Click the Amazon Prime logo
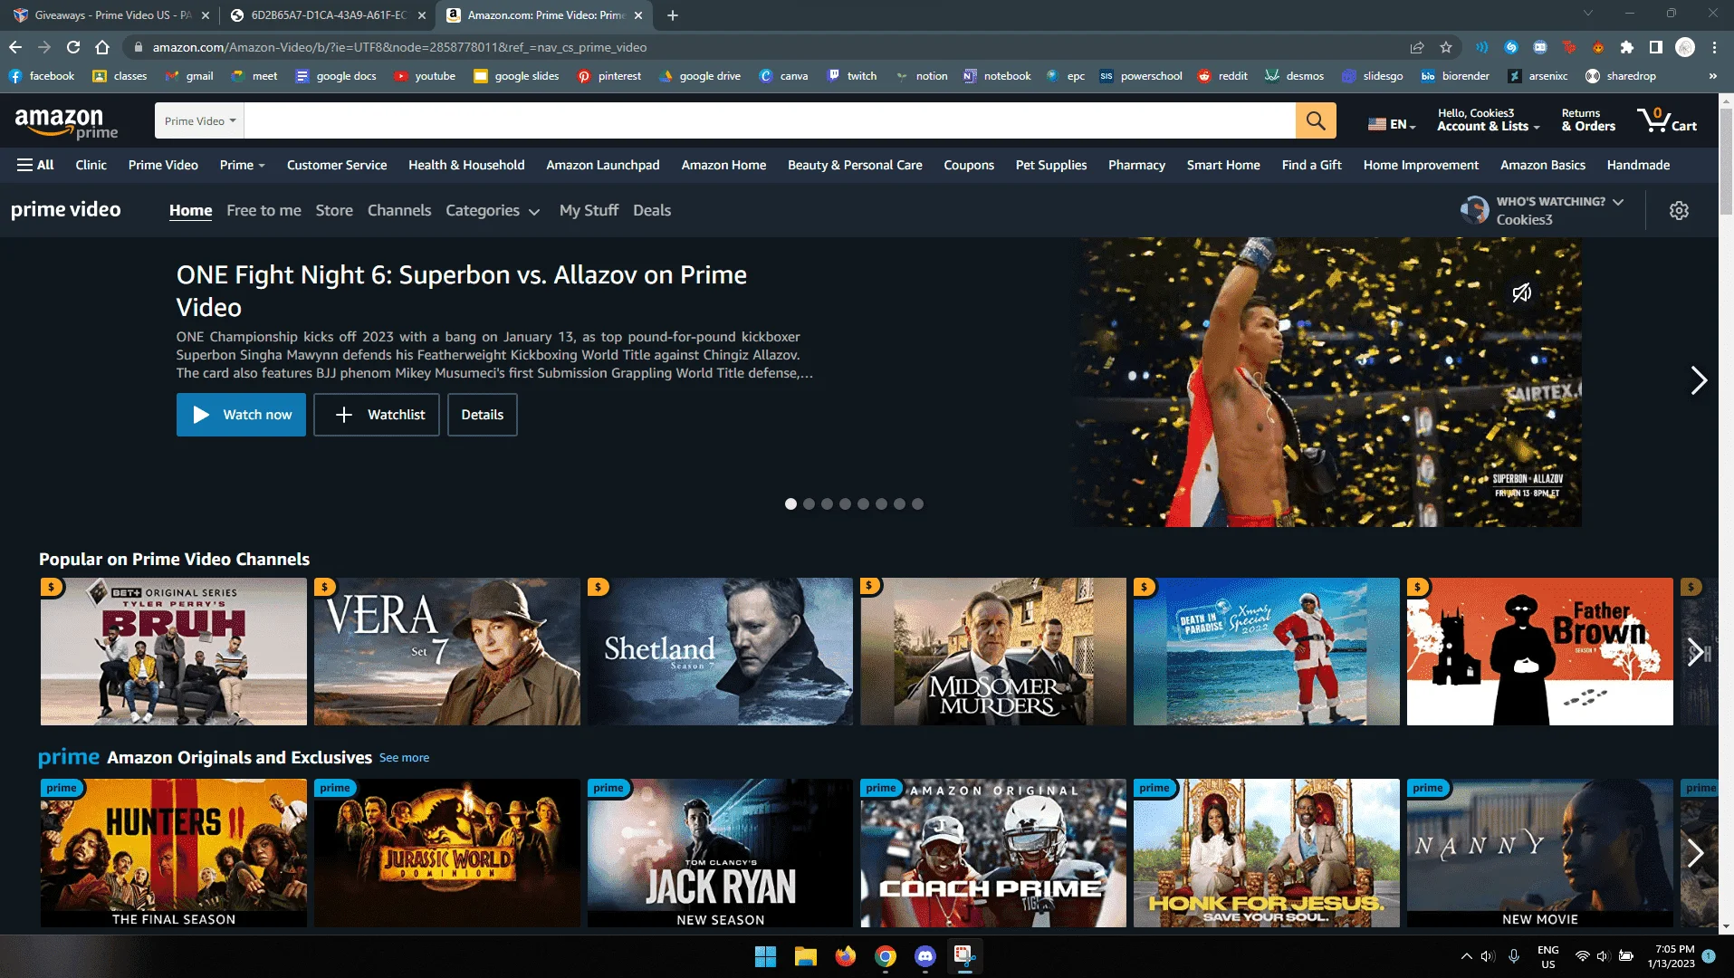 point(66,122)
